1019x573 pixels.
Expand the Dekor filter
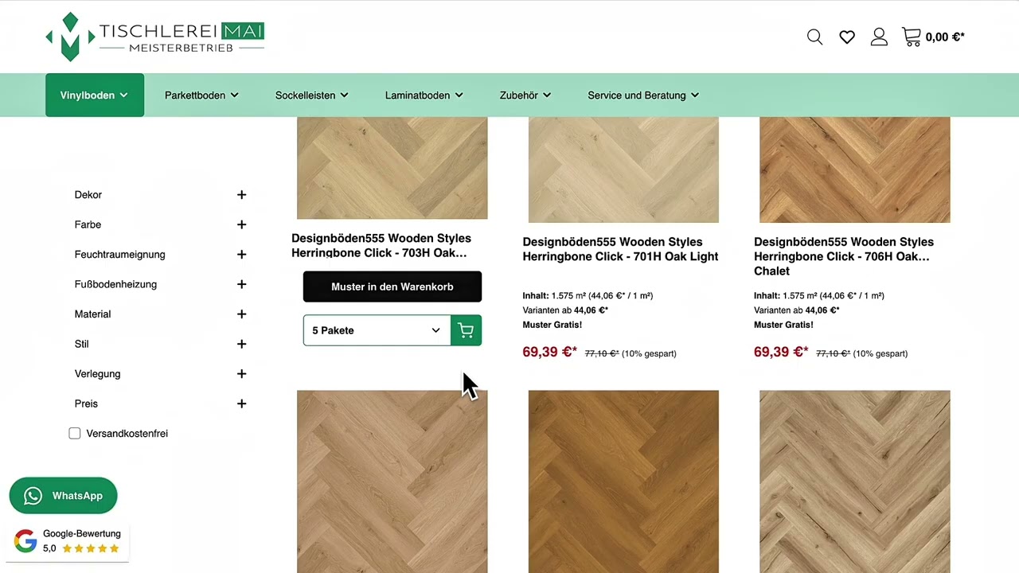[241, 195]
